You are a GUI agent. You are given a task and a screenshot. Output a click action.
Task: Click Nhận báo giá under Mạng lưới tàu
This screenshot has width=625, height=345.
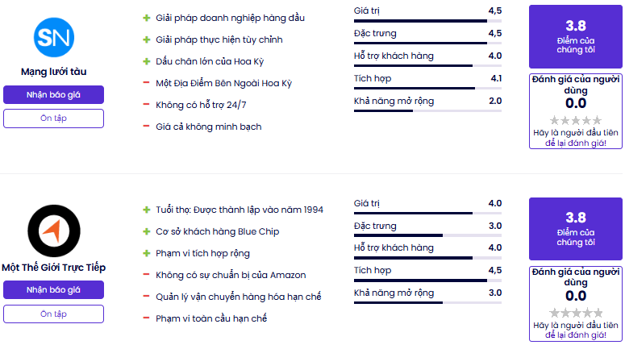[53, 95]
